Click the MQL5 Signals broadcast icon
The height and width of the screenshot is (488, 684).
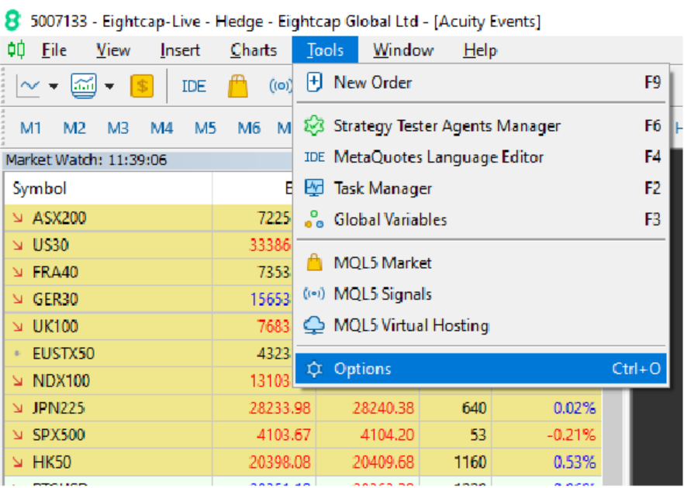(314, 294)
